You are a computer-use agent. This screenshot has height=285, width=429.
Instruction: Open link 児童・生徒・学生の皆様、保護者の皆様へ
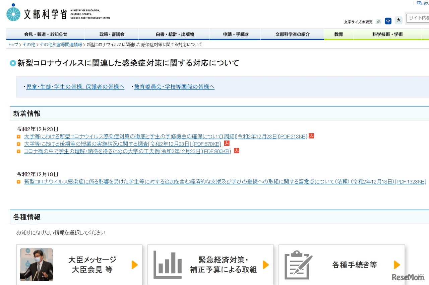(75, 87)
